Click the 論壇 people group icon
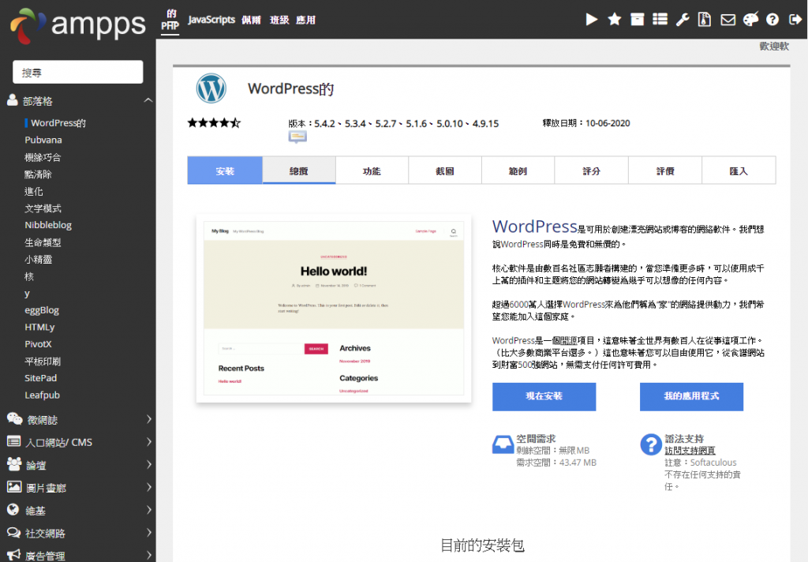This screenshot has width=808, height=562. click(14, 464)
